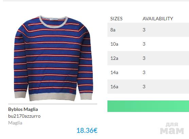
Task: Select the bu2170azzurro product code text
Action: pos(24,116)
